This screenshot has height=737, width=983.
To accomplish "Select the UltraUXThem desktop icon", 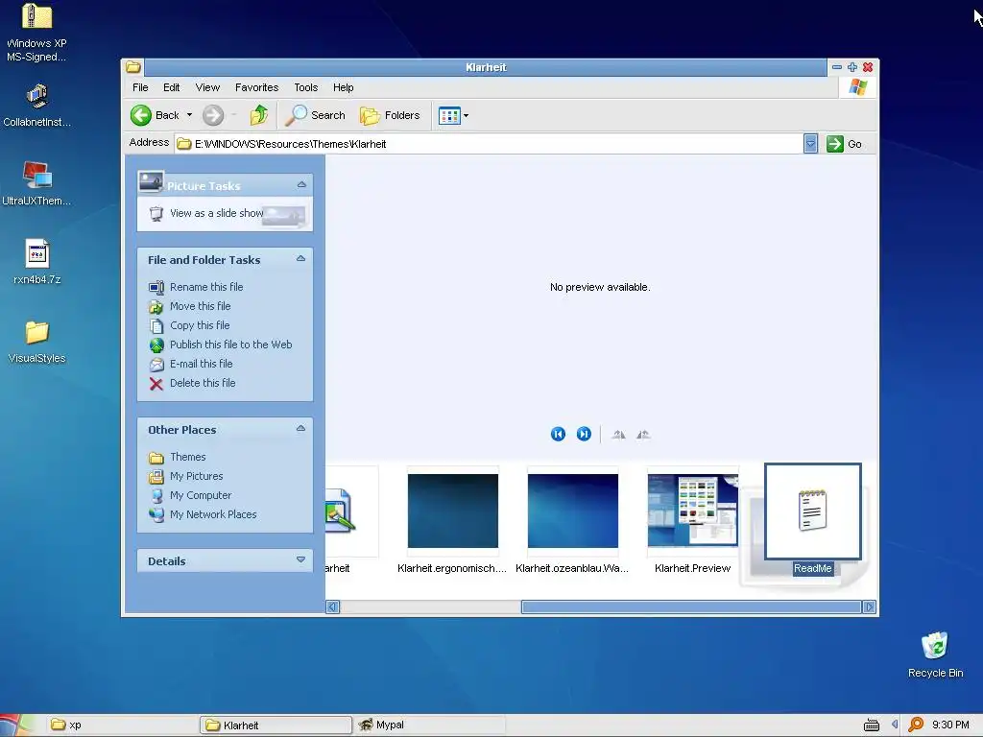I will 36,183.
